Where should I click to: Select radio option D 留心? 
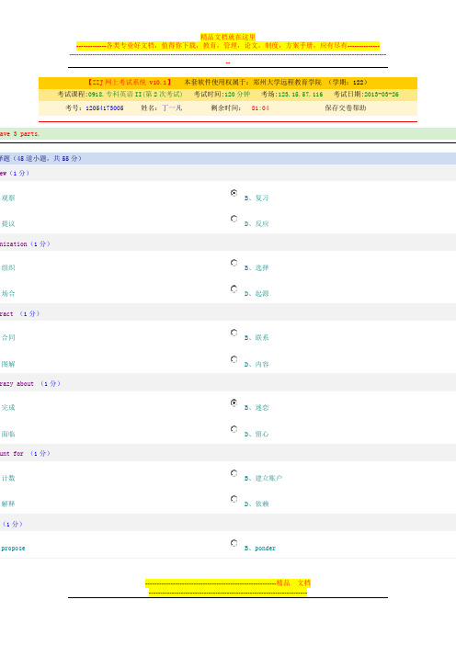[x=234, y=429]
